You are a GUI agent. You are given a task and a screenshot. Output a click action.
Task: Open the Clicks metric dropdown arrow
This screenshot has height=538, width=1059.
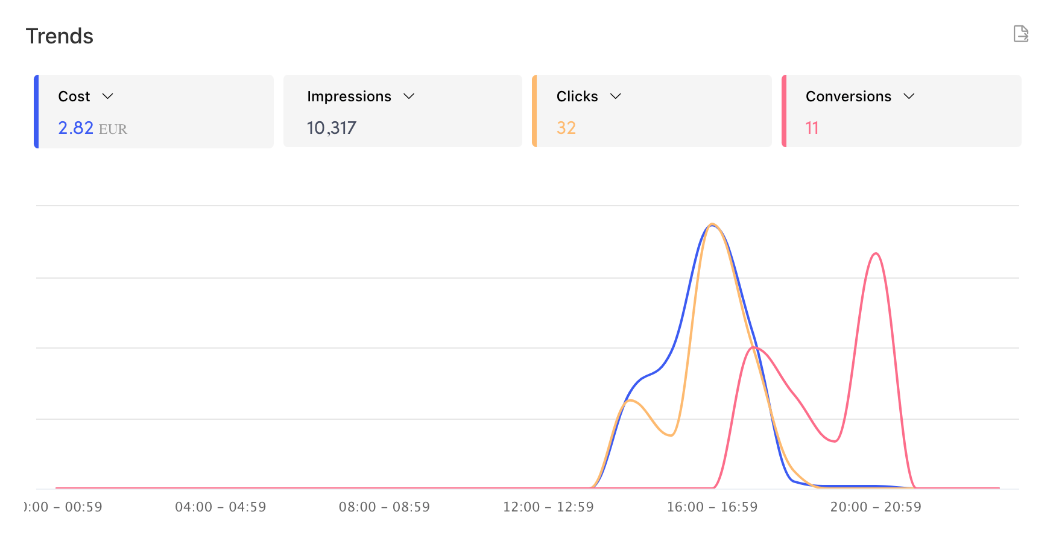pos(616,97)
